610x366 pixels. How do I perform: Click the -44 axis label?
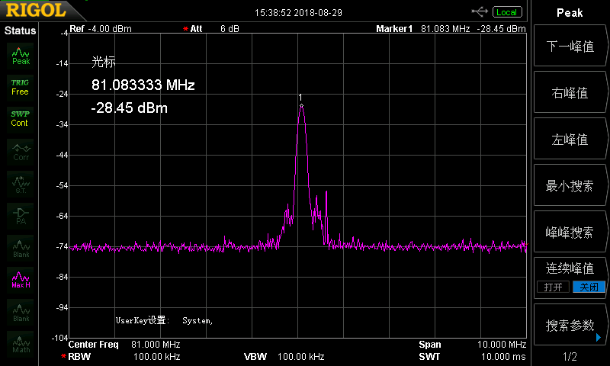(62, 155)
